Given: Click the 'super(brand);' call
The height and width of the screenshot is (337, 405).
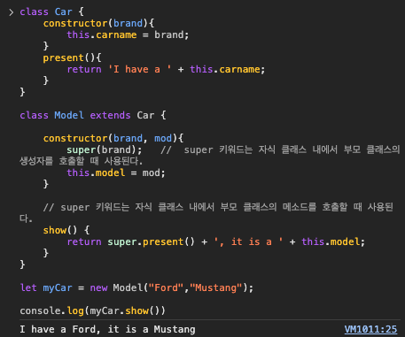Looking at the screenshot, I should pyautogui.click(x=105, y=149).
